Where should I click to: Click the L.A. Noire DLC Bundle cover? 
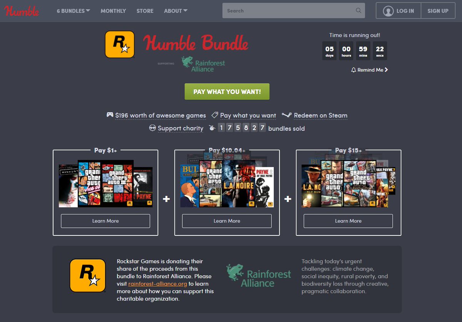click(x=311, y=186)
